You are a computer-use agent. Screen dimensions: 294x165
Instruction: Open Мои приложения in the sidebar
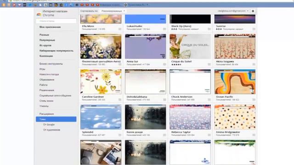(x=50, y=27)
